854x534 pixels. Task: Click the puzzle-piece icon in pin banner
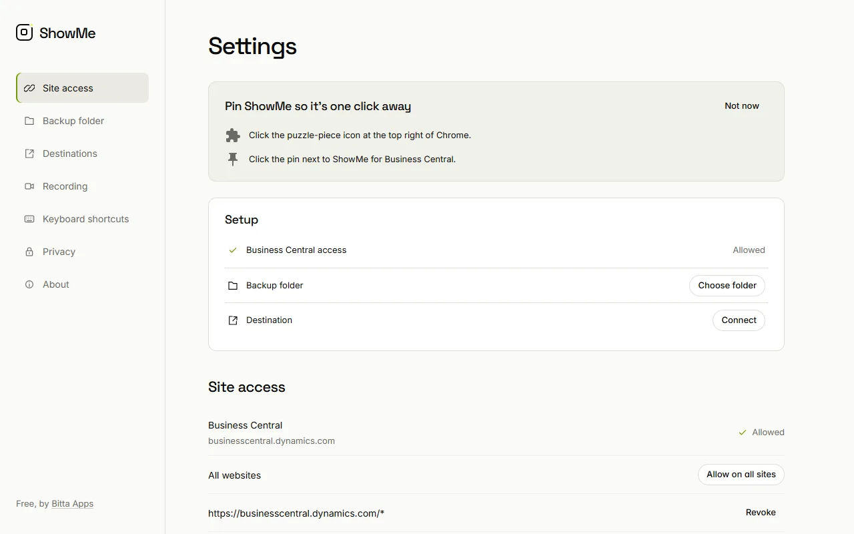point(233,136)
